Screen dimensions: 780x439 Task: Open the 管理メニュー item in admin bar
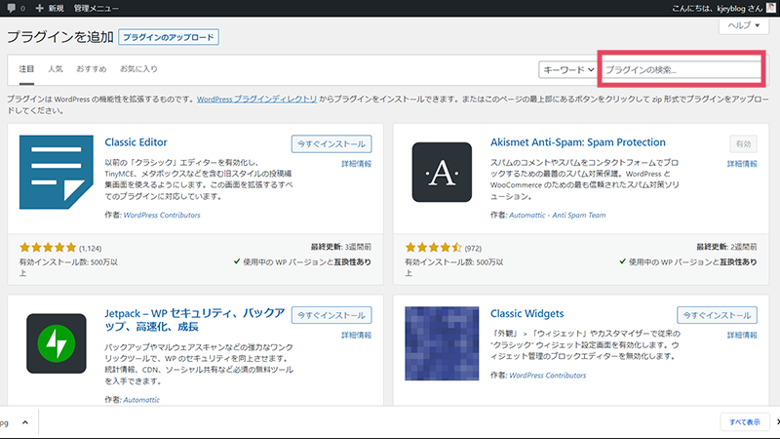96,8
